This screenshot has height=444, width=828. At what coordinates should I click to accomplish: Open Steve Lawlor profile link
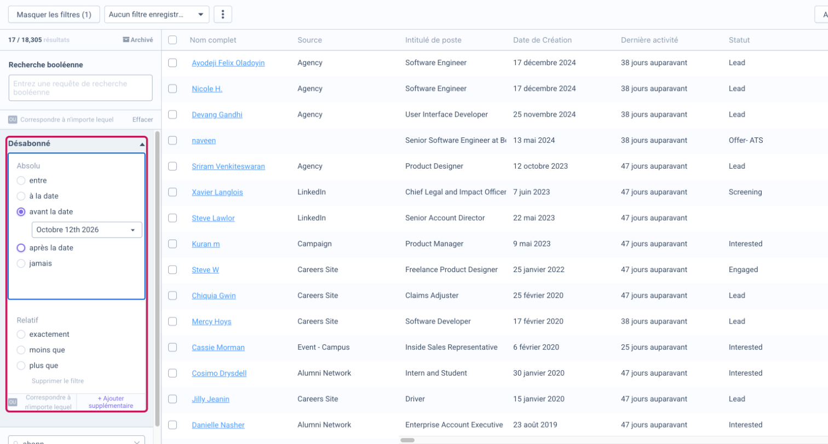click(213, 218)
